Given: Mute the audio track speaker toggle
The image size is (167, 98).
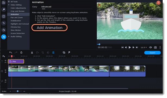Looking at the screenshot, I should point(5,80).
